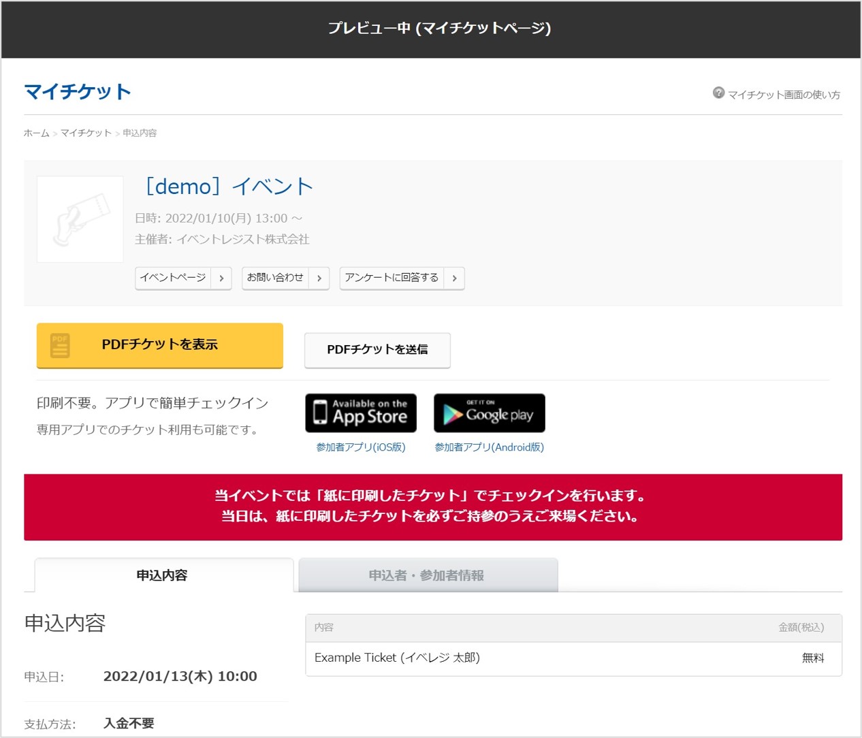Expand the イベントページ chevron arrow

tap(222, 278)
